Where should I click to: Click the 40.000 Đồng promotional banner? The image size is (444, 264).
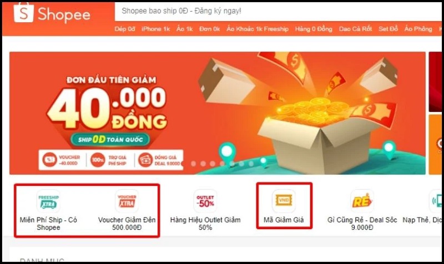[x=218, y=113]
